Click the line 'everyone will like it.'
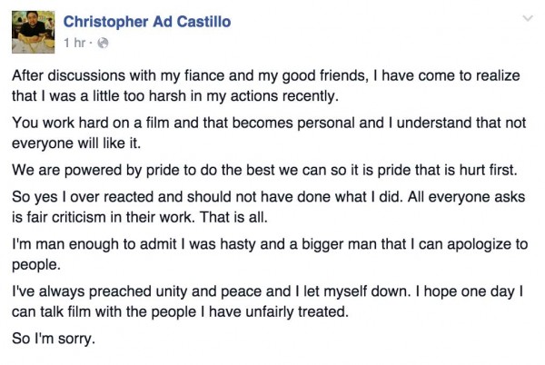Image resolution: width=545 pixels, height=365 pixels. (76, 143)
